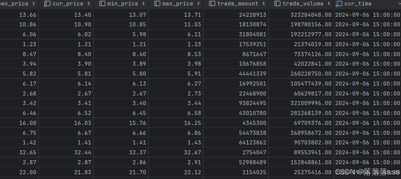Select trade_amount cell 31804081

pos(253,35)
